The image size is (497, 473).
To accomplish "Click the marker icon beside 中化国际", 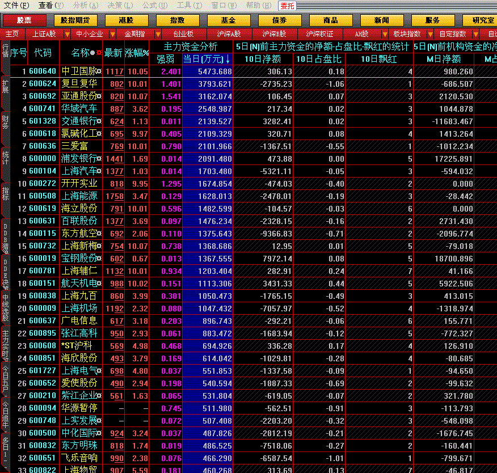I will coord(99,433).
